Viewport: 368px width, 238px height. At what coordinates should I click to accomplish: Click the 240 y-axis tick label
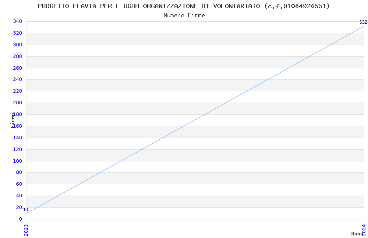[18, 79]
